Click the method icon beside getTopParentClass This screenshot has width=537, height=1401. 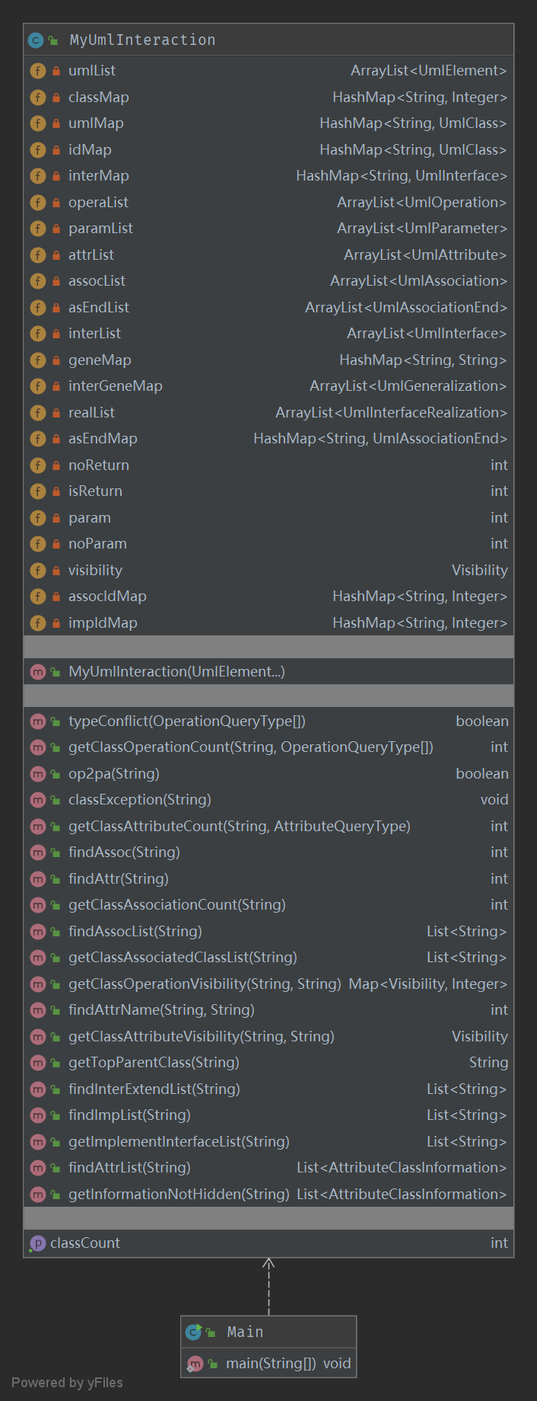(38, 1063)
